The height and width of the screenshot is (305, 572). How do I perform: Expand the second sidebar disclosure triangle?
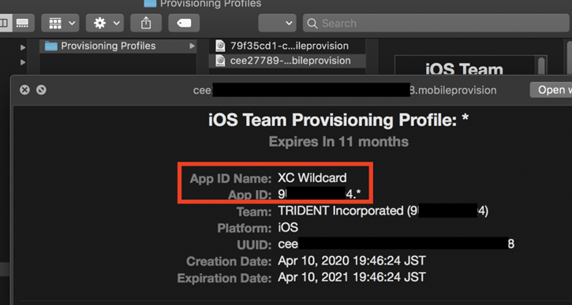23,62
